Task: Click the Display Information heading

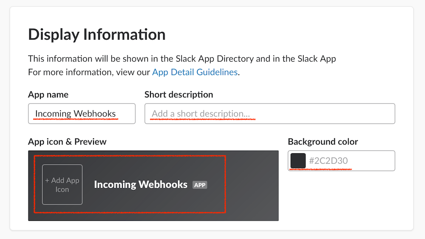Action: coord(96,34)
